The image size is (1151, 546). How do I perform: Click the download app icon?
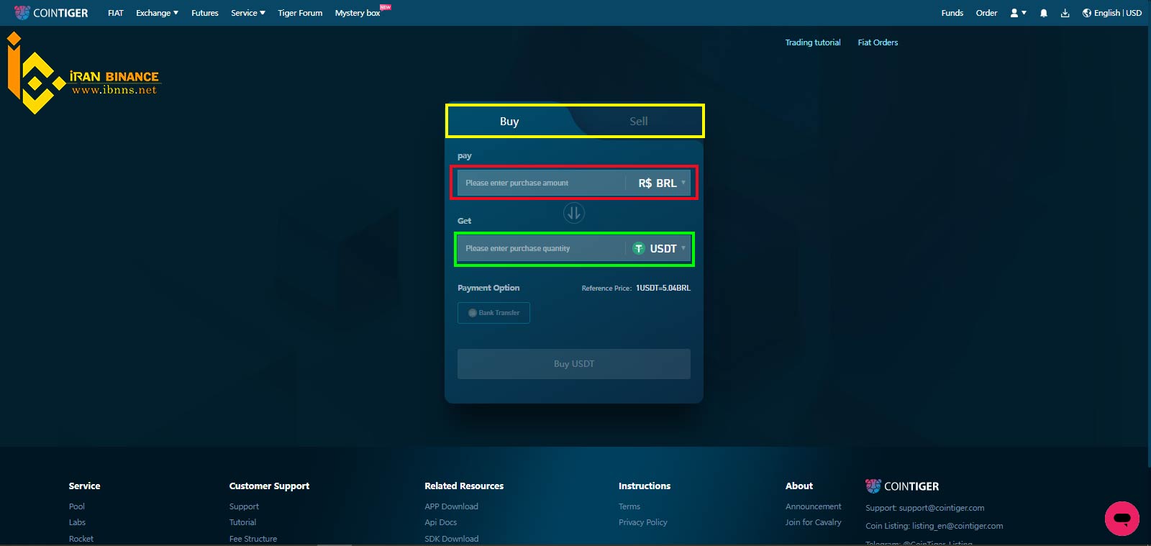1065,13
